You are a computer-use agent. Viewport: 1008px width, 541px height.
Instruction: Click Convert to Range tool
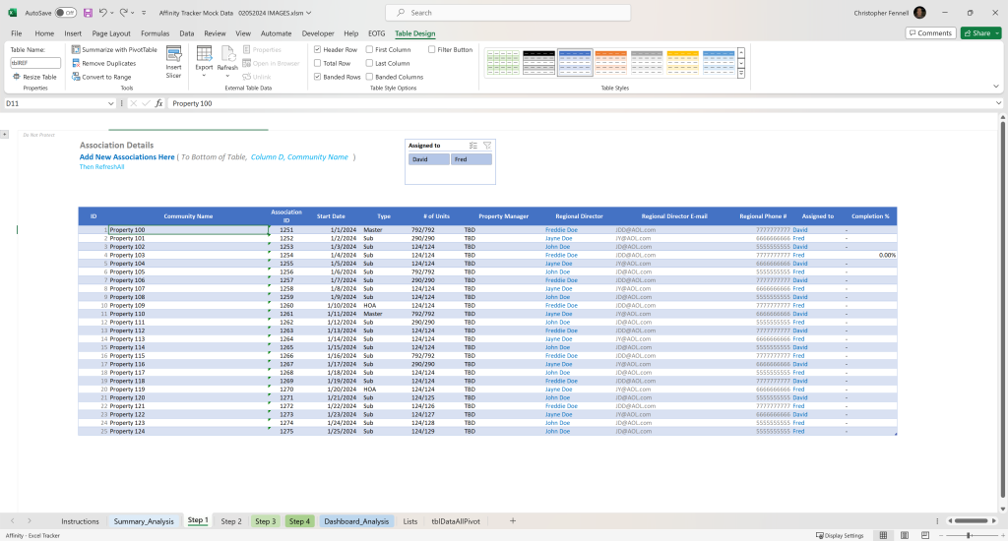tap(101, 77)
